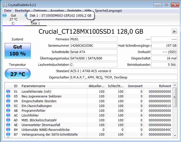This screenshot has height=142, width=181.
Task: Click status icon for Lesefehlerrate (roh)
Action: tap(8, 91)
